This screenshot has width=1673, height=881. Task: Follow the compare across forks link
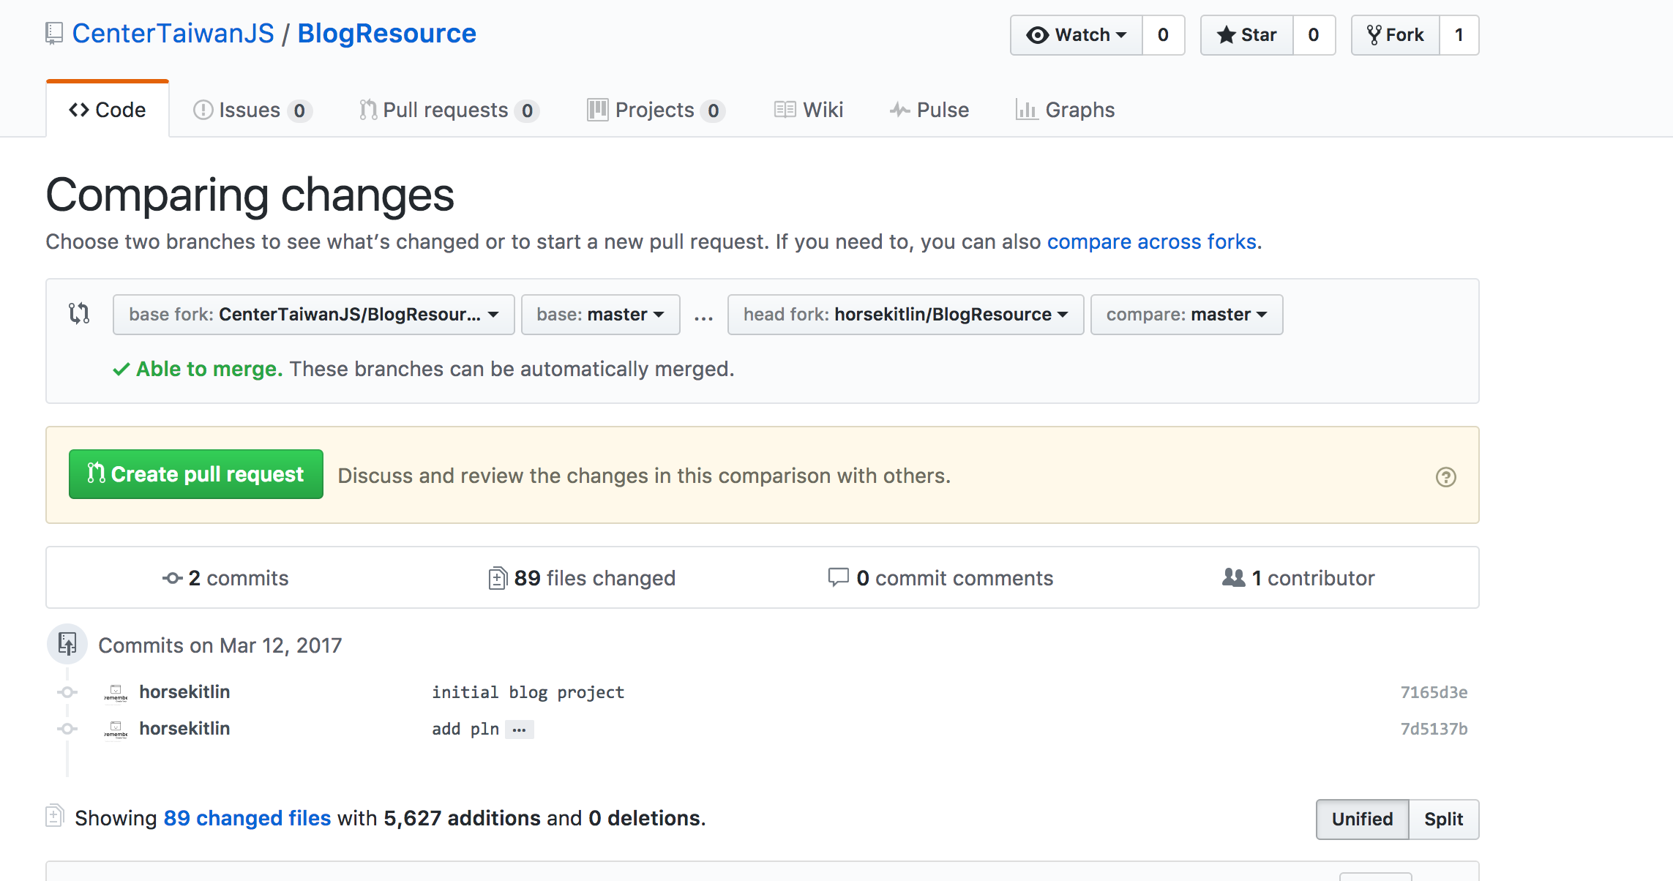pyautogui.click(x=1153, y=241)
